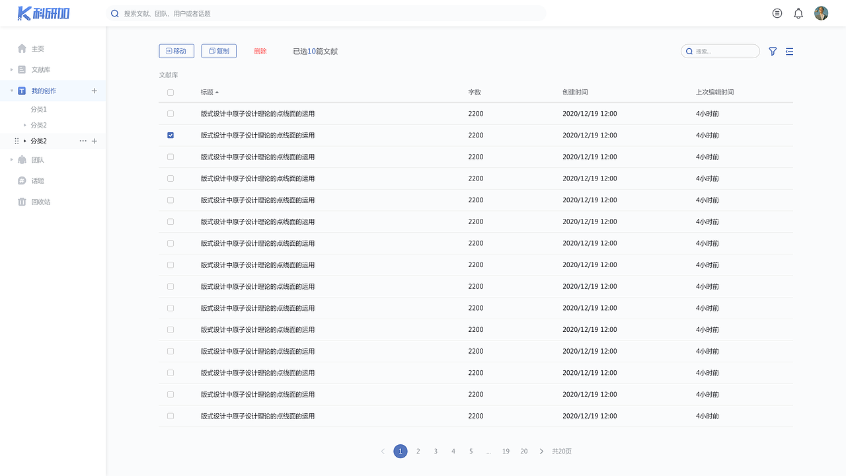
Task: Click current page 1 button
Action: coord(401,452)
